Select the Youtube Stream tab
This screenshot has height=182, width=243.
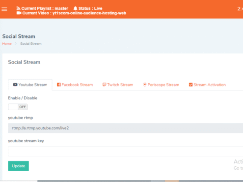tap(30, 85)
